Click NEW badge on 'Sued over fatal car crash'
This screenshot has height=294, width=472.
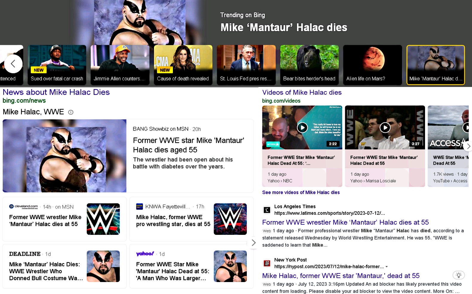click(x=39, y=70)
